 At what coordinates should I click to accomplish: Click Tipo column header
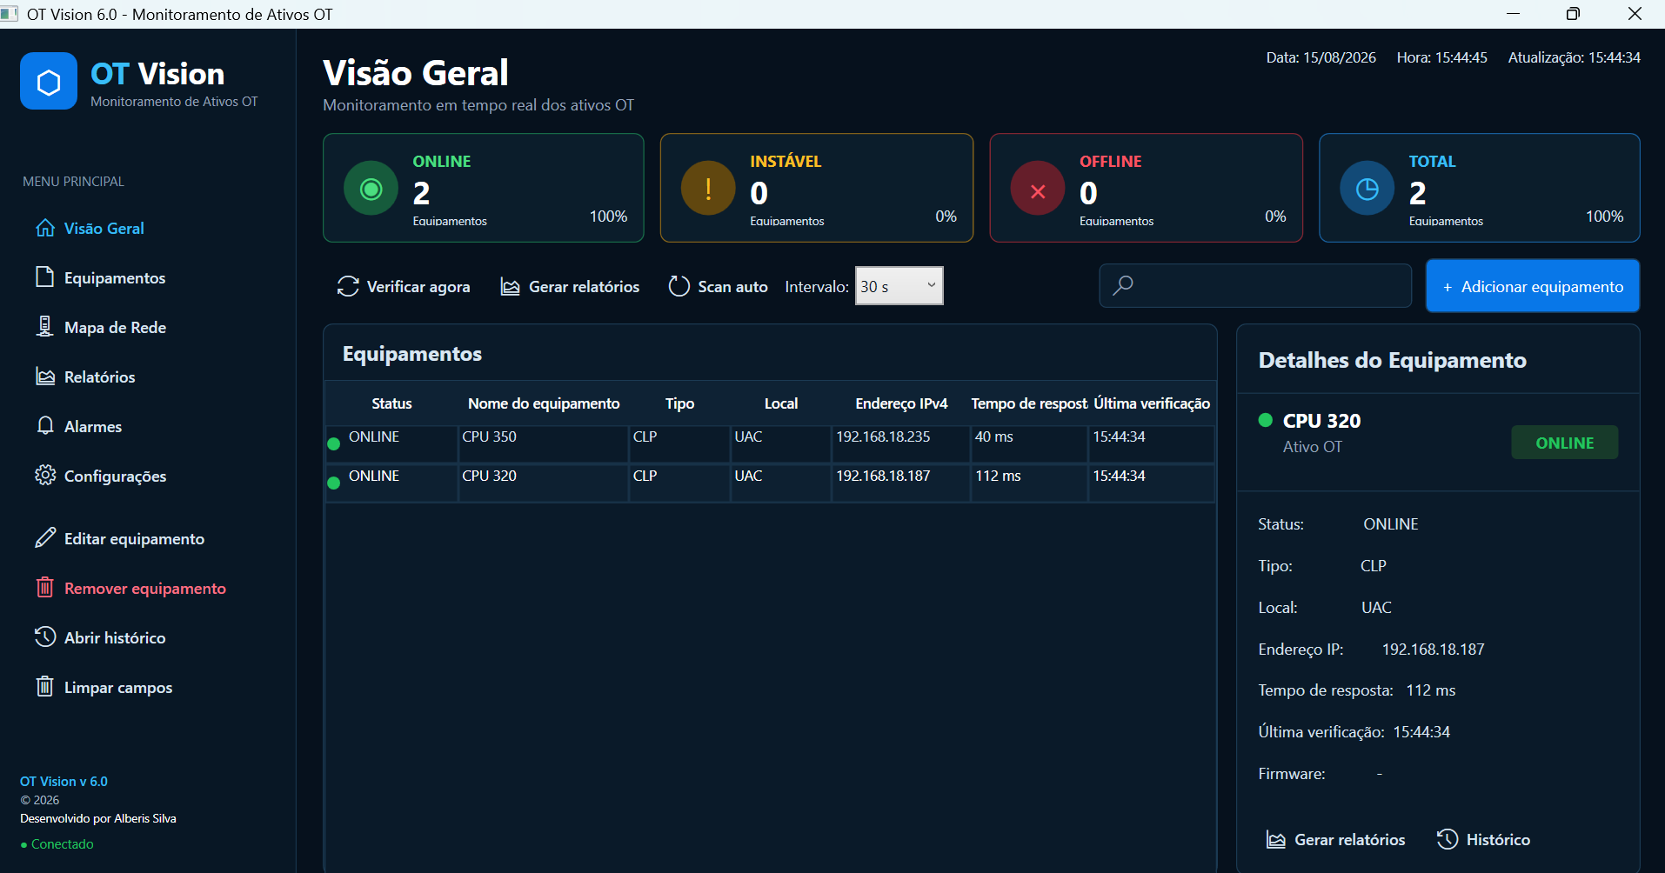[x=679, y=403]
